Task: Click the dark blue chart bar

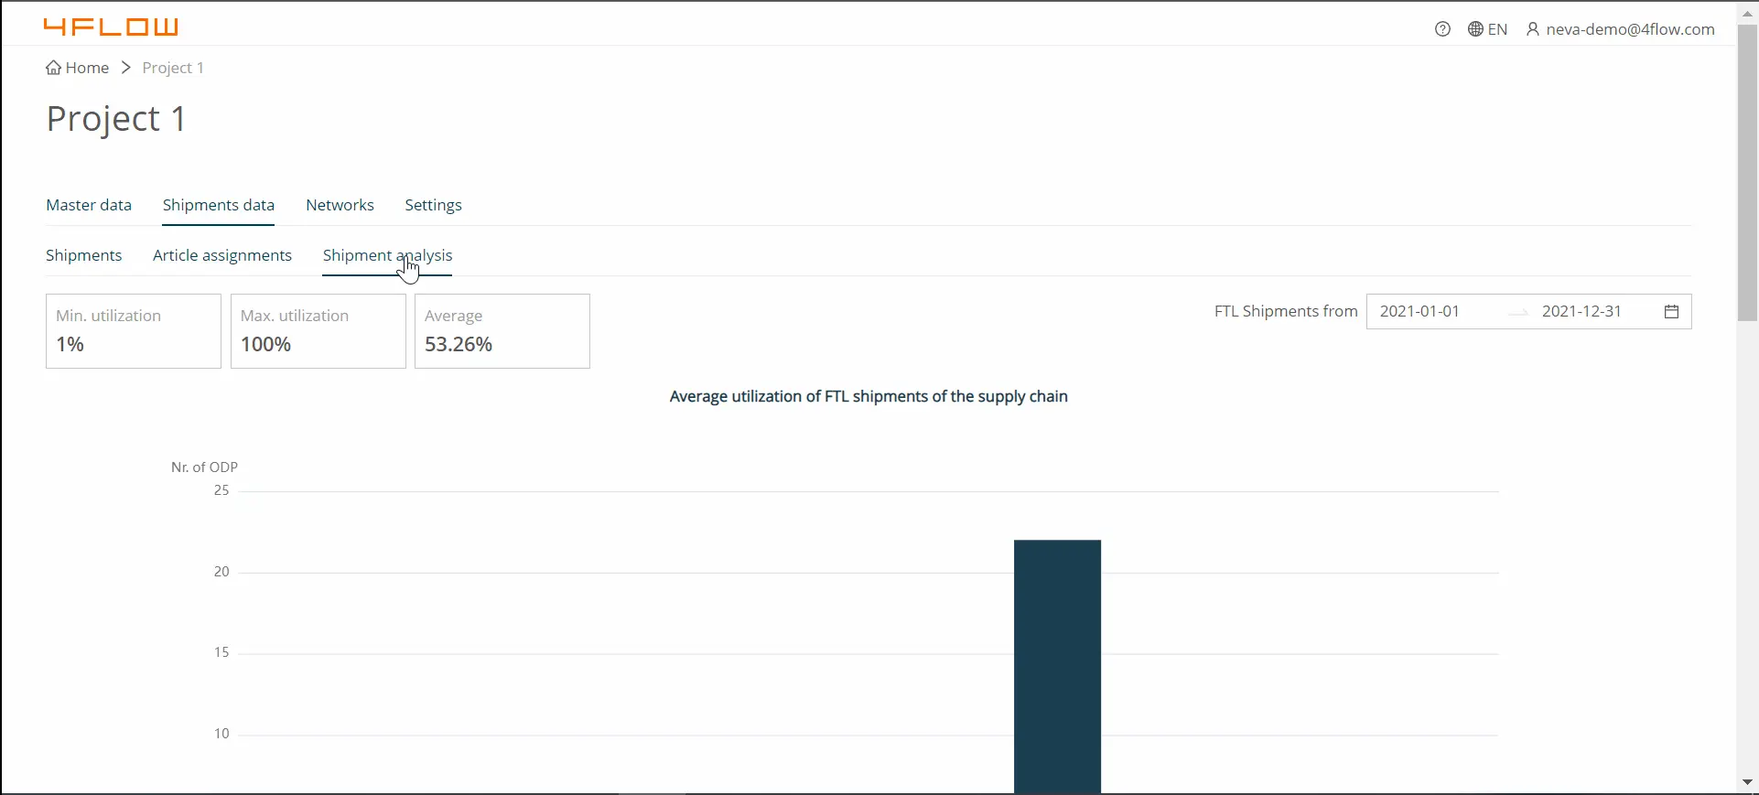Action: tap(1057, 666)
